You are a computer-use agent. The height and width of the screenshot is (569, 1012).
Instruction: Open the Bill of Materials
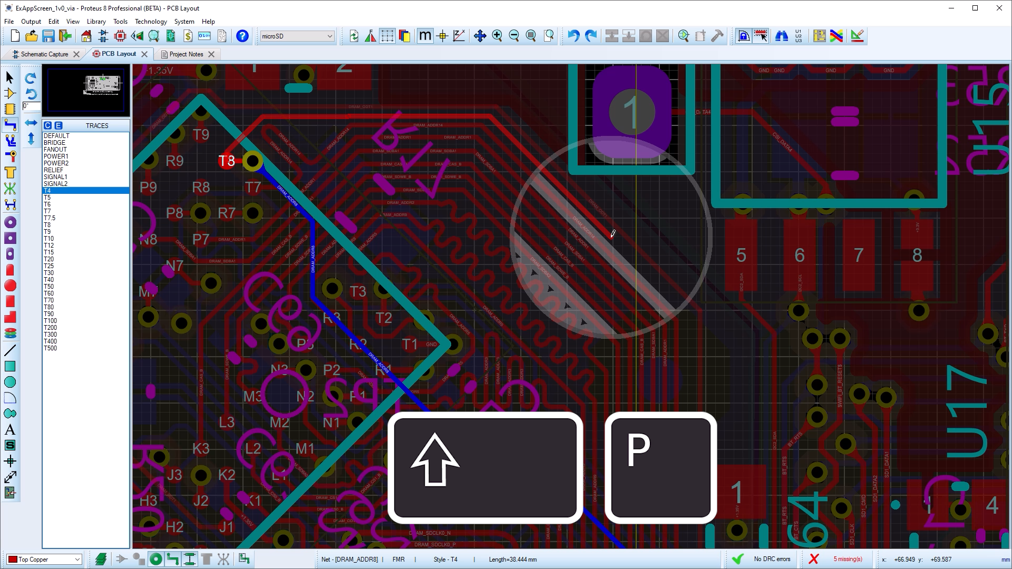[188, 36]
